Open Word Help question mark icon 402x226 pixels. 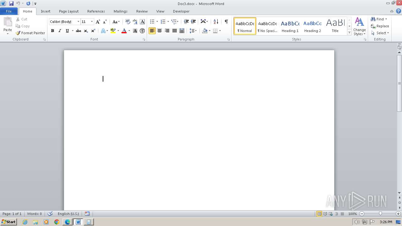click(399, 11)
